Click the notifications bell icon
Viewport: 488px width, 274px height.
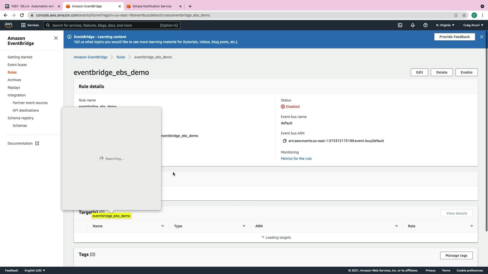pyautogui.click(x=413, y=25)
